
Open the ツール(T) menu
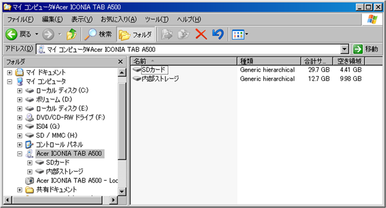point(157,20)
